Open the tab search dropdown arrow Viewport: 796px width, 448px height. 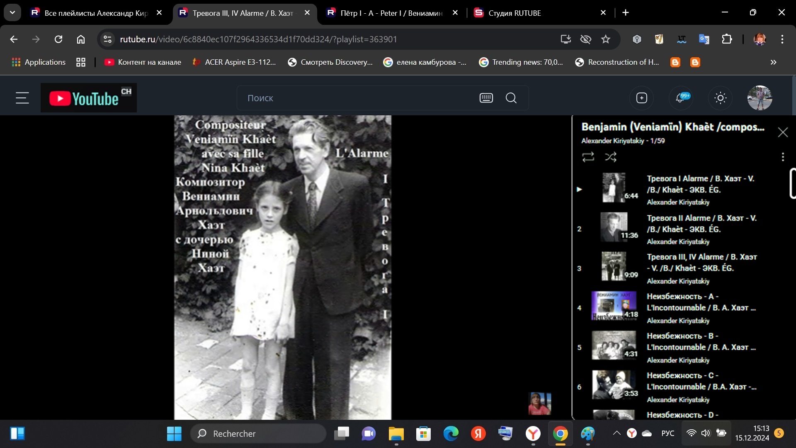(12, 12)
